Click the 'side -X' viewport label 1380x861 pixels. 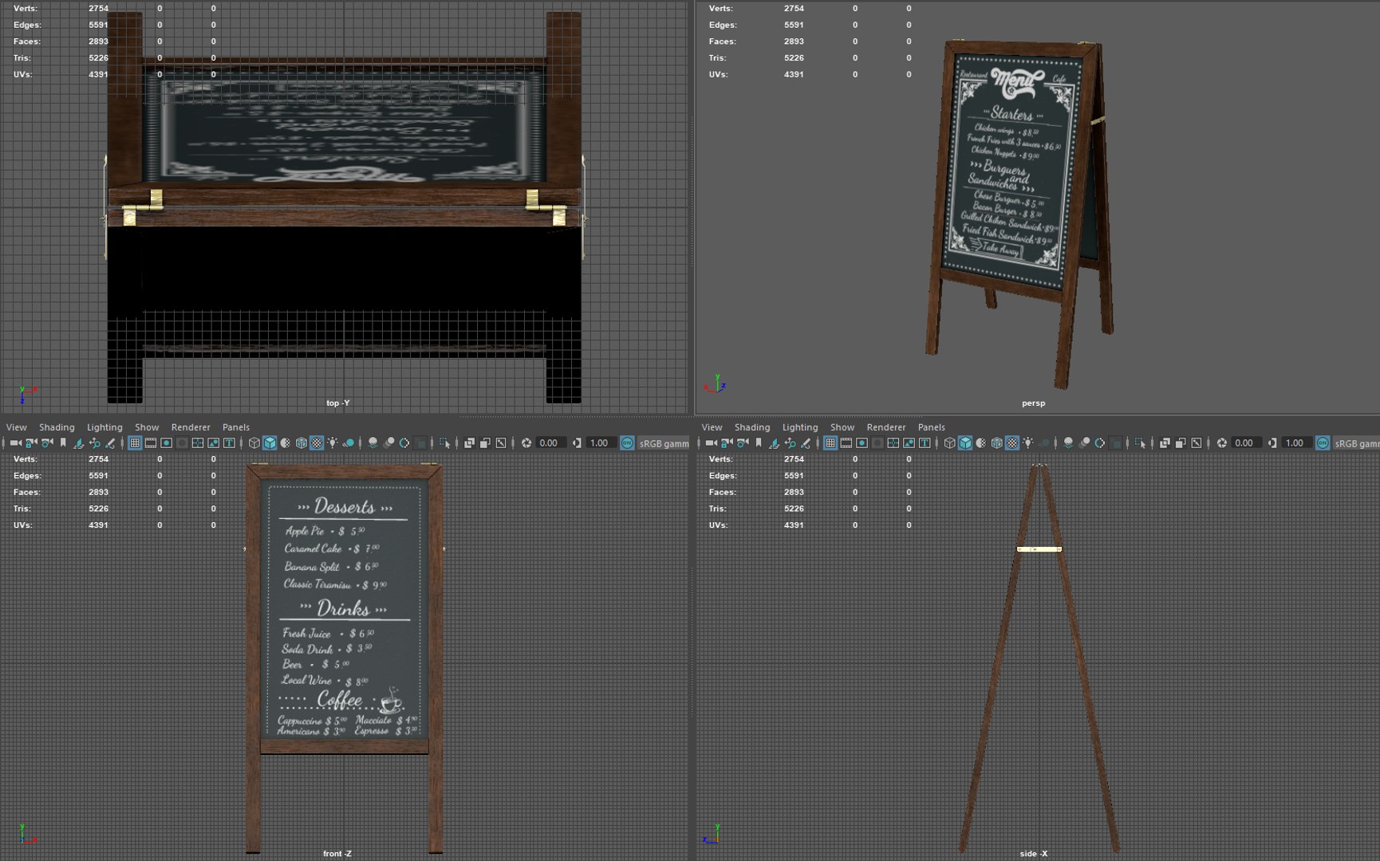point(1034,854)
